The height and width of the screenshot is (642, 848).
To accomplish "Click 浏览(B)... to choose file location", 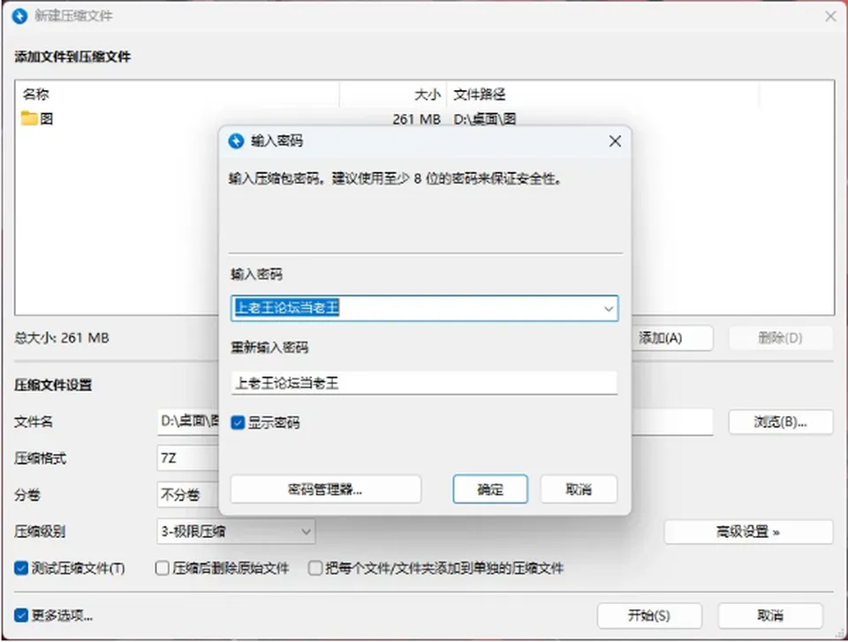I will pos(780,422).
